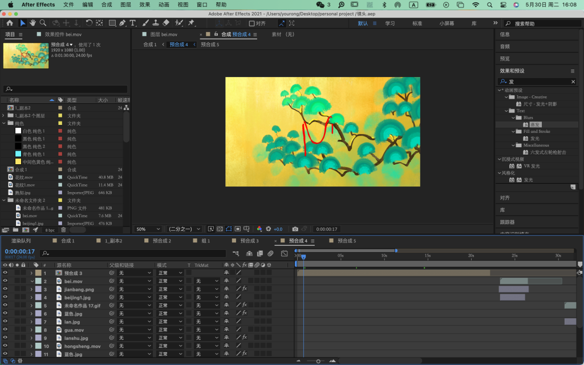The height and width of the screenshot is (365, 584).
Task: Select the Type text tool
Action: (x=132, y=23)
